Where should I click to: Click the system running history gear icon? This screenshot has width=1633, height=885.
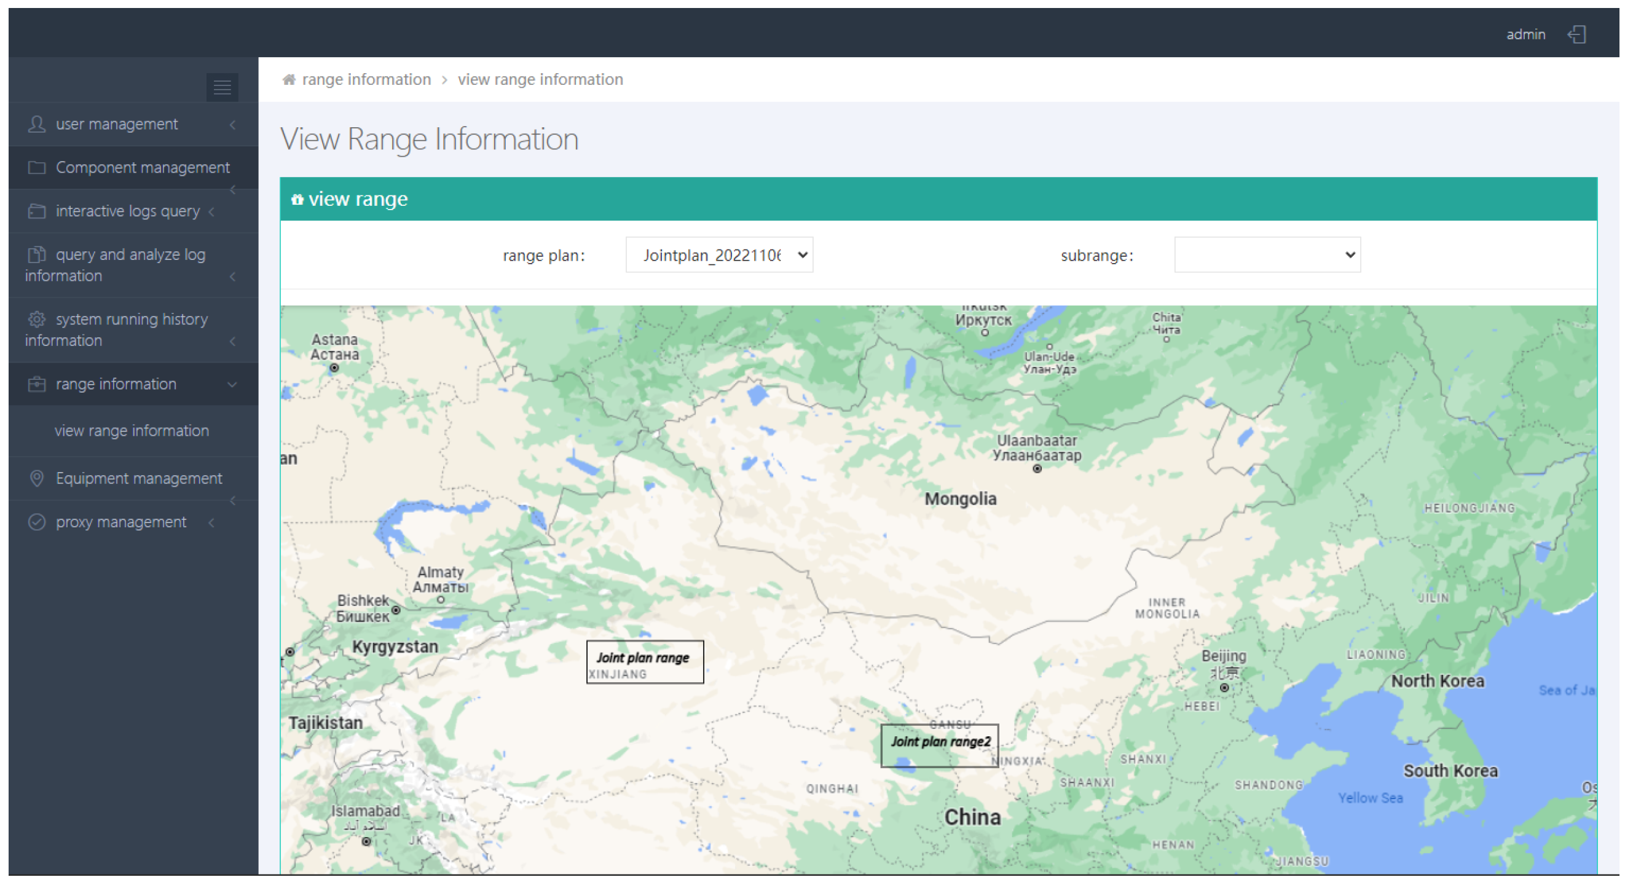pyautogui.click(x=37, y=319)
